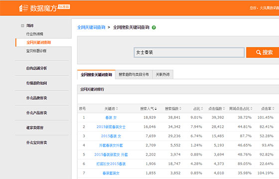Click the 数据魔方 logo icon
The width and height of the screenshot is (279, 179).
[23, 8]
